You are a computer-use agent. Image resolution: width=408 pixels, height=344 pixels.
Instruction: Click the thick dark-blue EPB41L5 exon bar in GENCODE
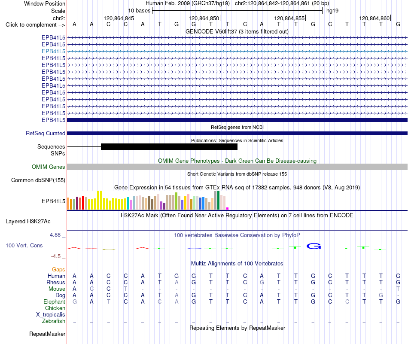237,120
